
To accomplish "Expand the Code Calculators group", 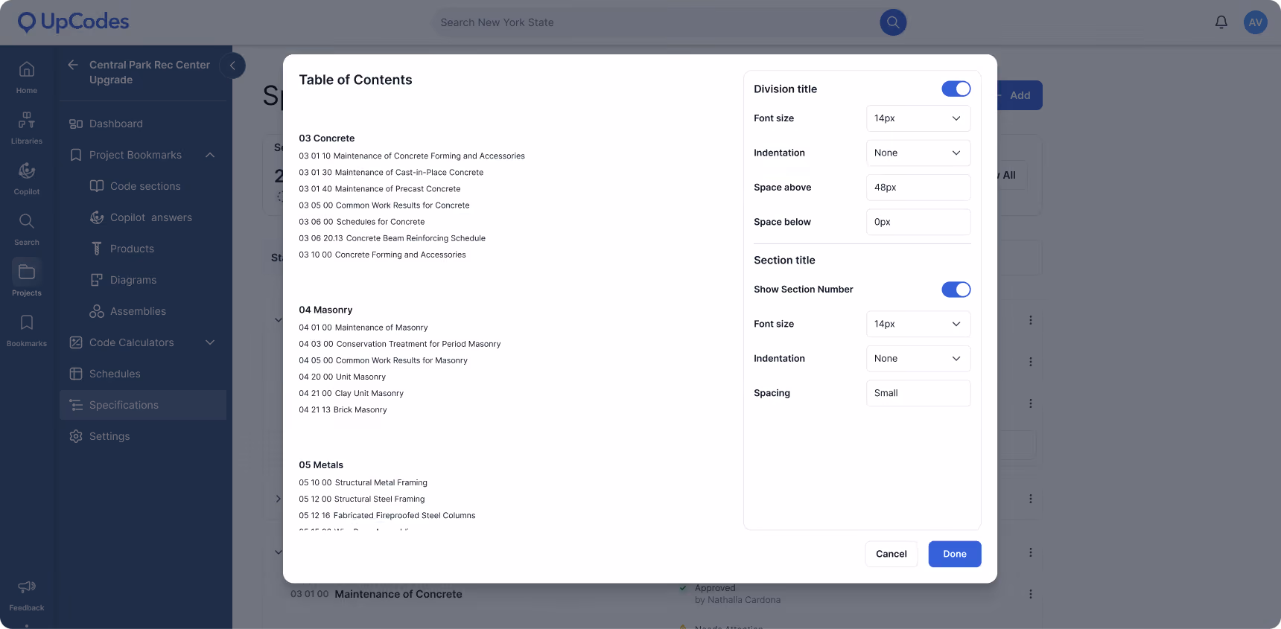I will [x=210, y=342].
